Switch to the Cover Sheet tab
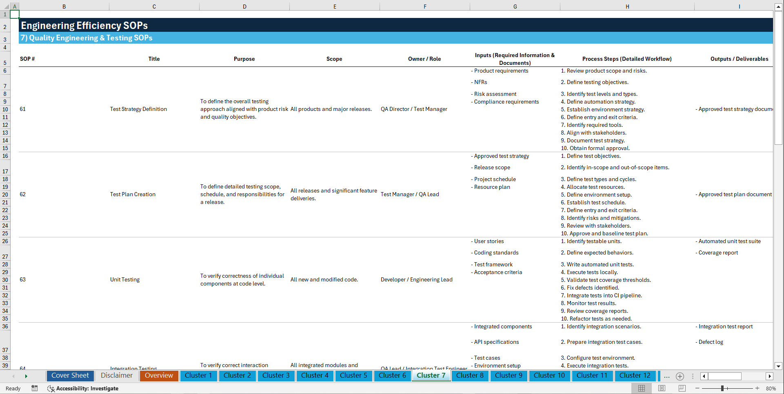Viewport: 784px width, 394px height. coord(70,376)
